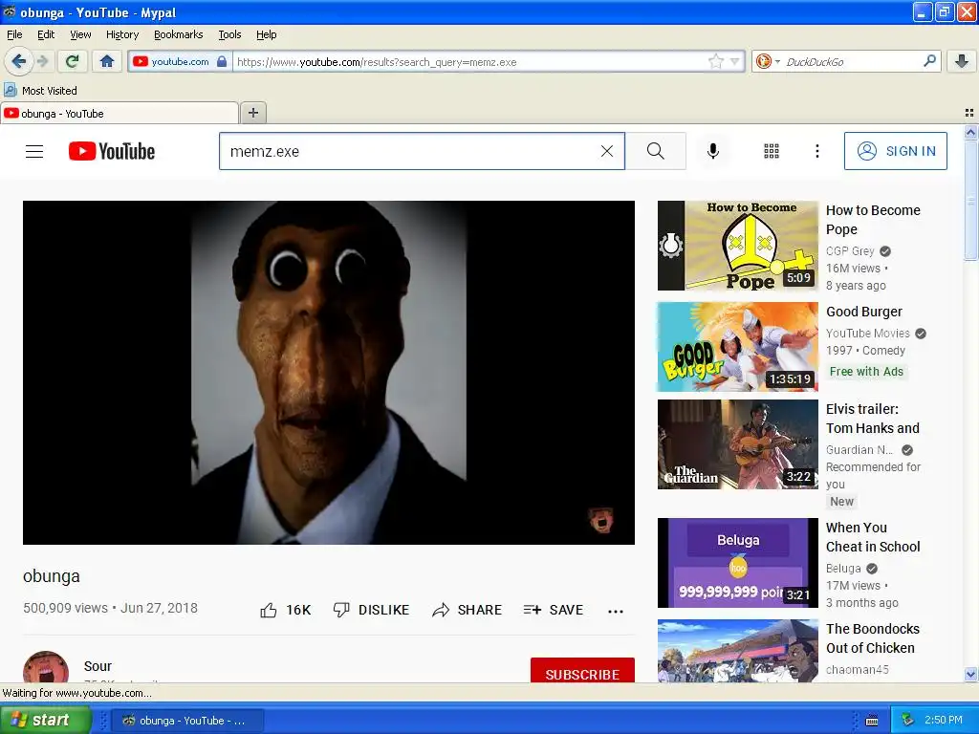
Task: Start voice search with the microphone icon
Action: pyautogui.click(x=713, y=151)
